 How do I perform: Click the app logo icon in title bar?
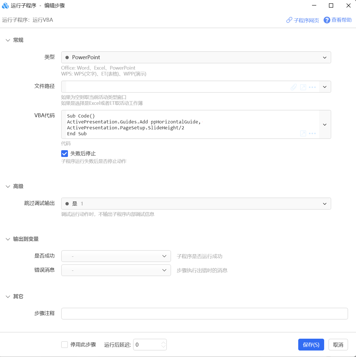pyautogui.click(x=5, y=6)
